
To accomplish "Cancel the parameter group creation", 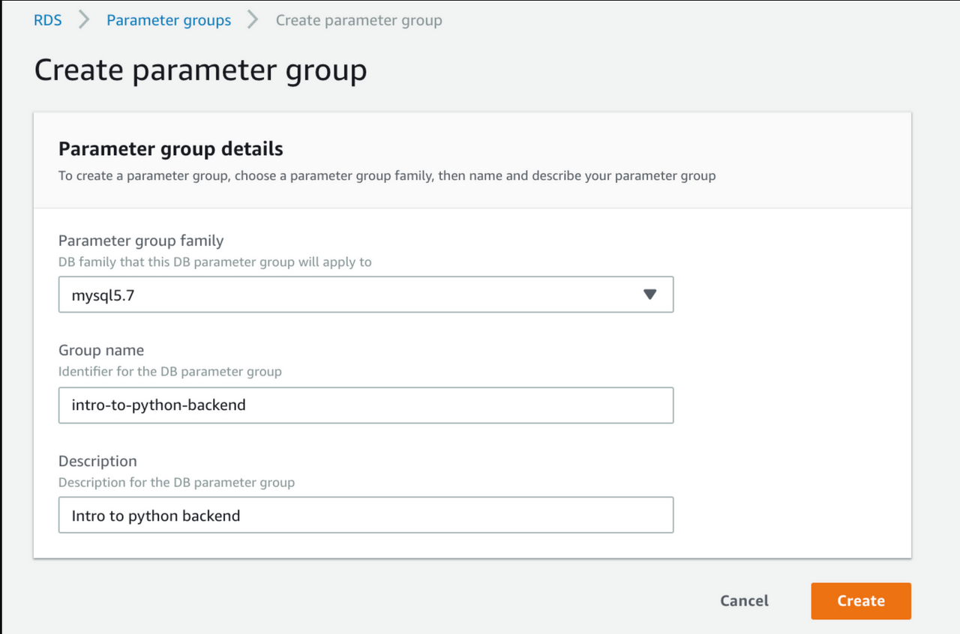I will pos(744,601).
